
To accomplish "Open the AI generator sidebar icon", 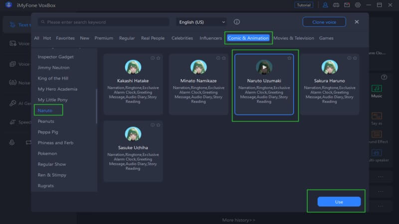I will (x=12, y=103).
